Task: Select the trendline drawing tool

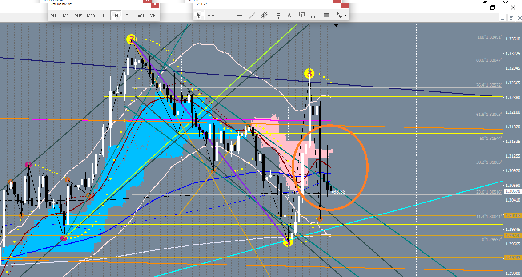Action: (252, 15)
